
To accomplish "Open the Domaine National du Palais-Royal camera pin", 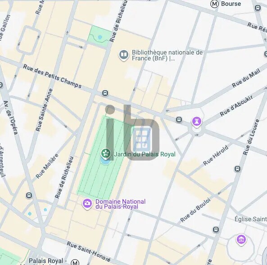I will [87, 204].
